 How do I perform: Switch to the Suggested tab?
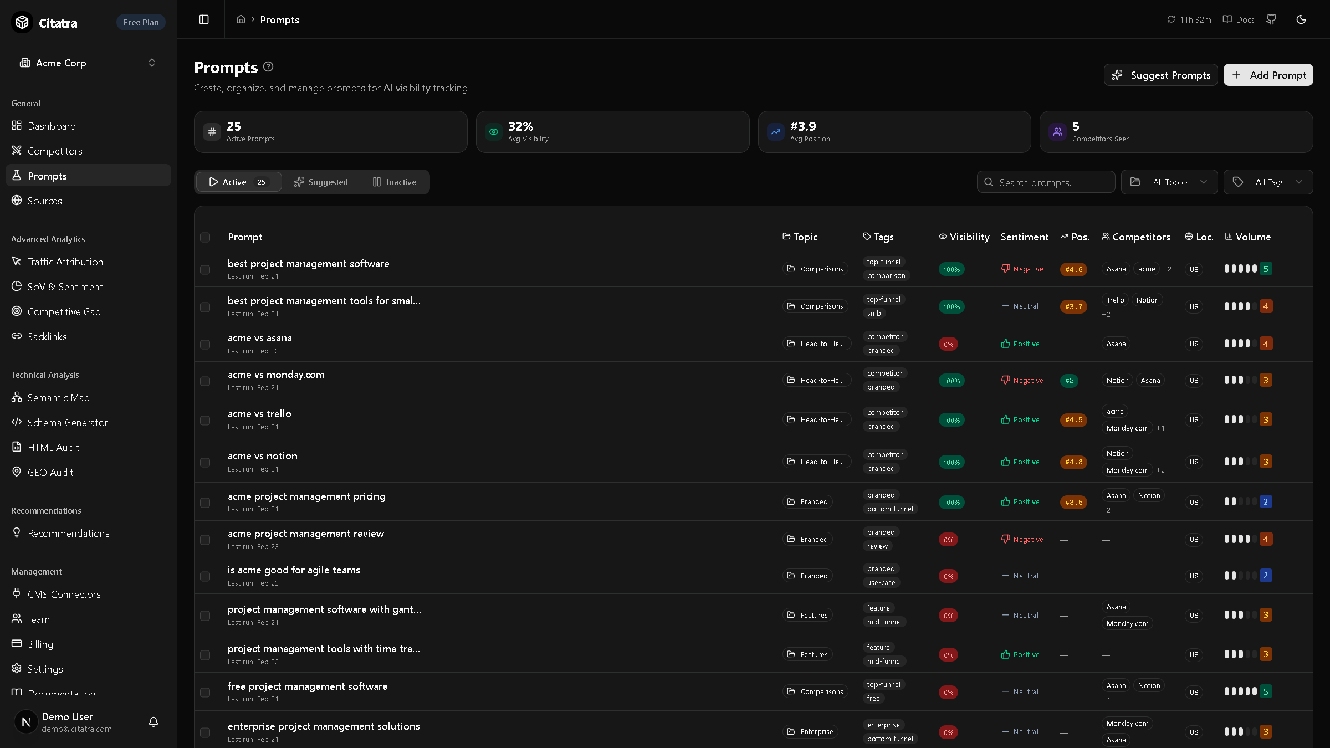(321, 182)
